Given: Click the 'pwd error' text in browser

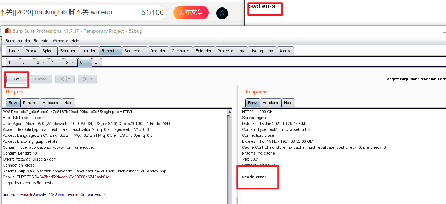Looking at the screenshot, I should 262,6.
